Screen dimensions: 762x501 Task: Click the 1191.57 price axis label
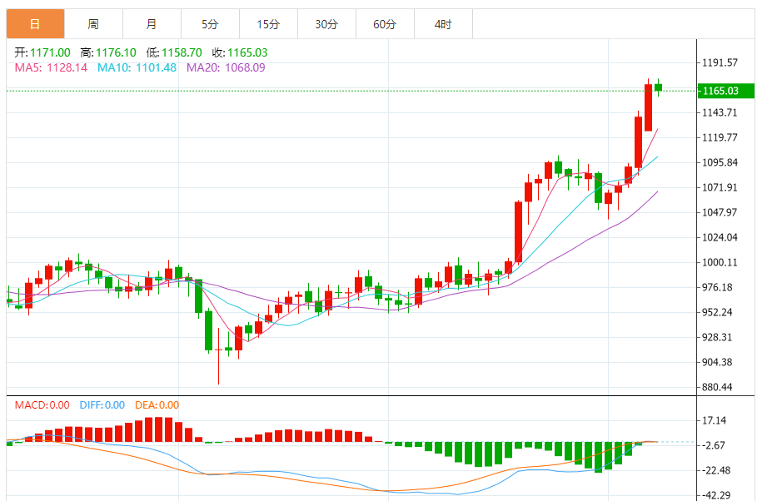[x=720, y=62]
